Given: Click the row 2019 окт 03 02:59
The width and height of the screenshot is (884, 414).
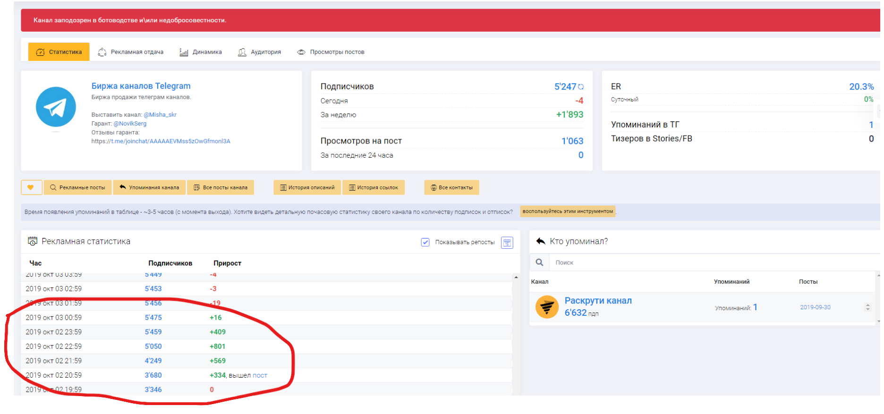Looking at the screenshot, I should (266, 289).
